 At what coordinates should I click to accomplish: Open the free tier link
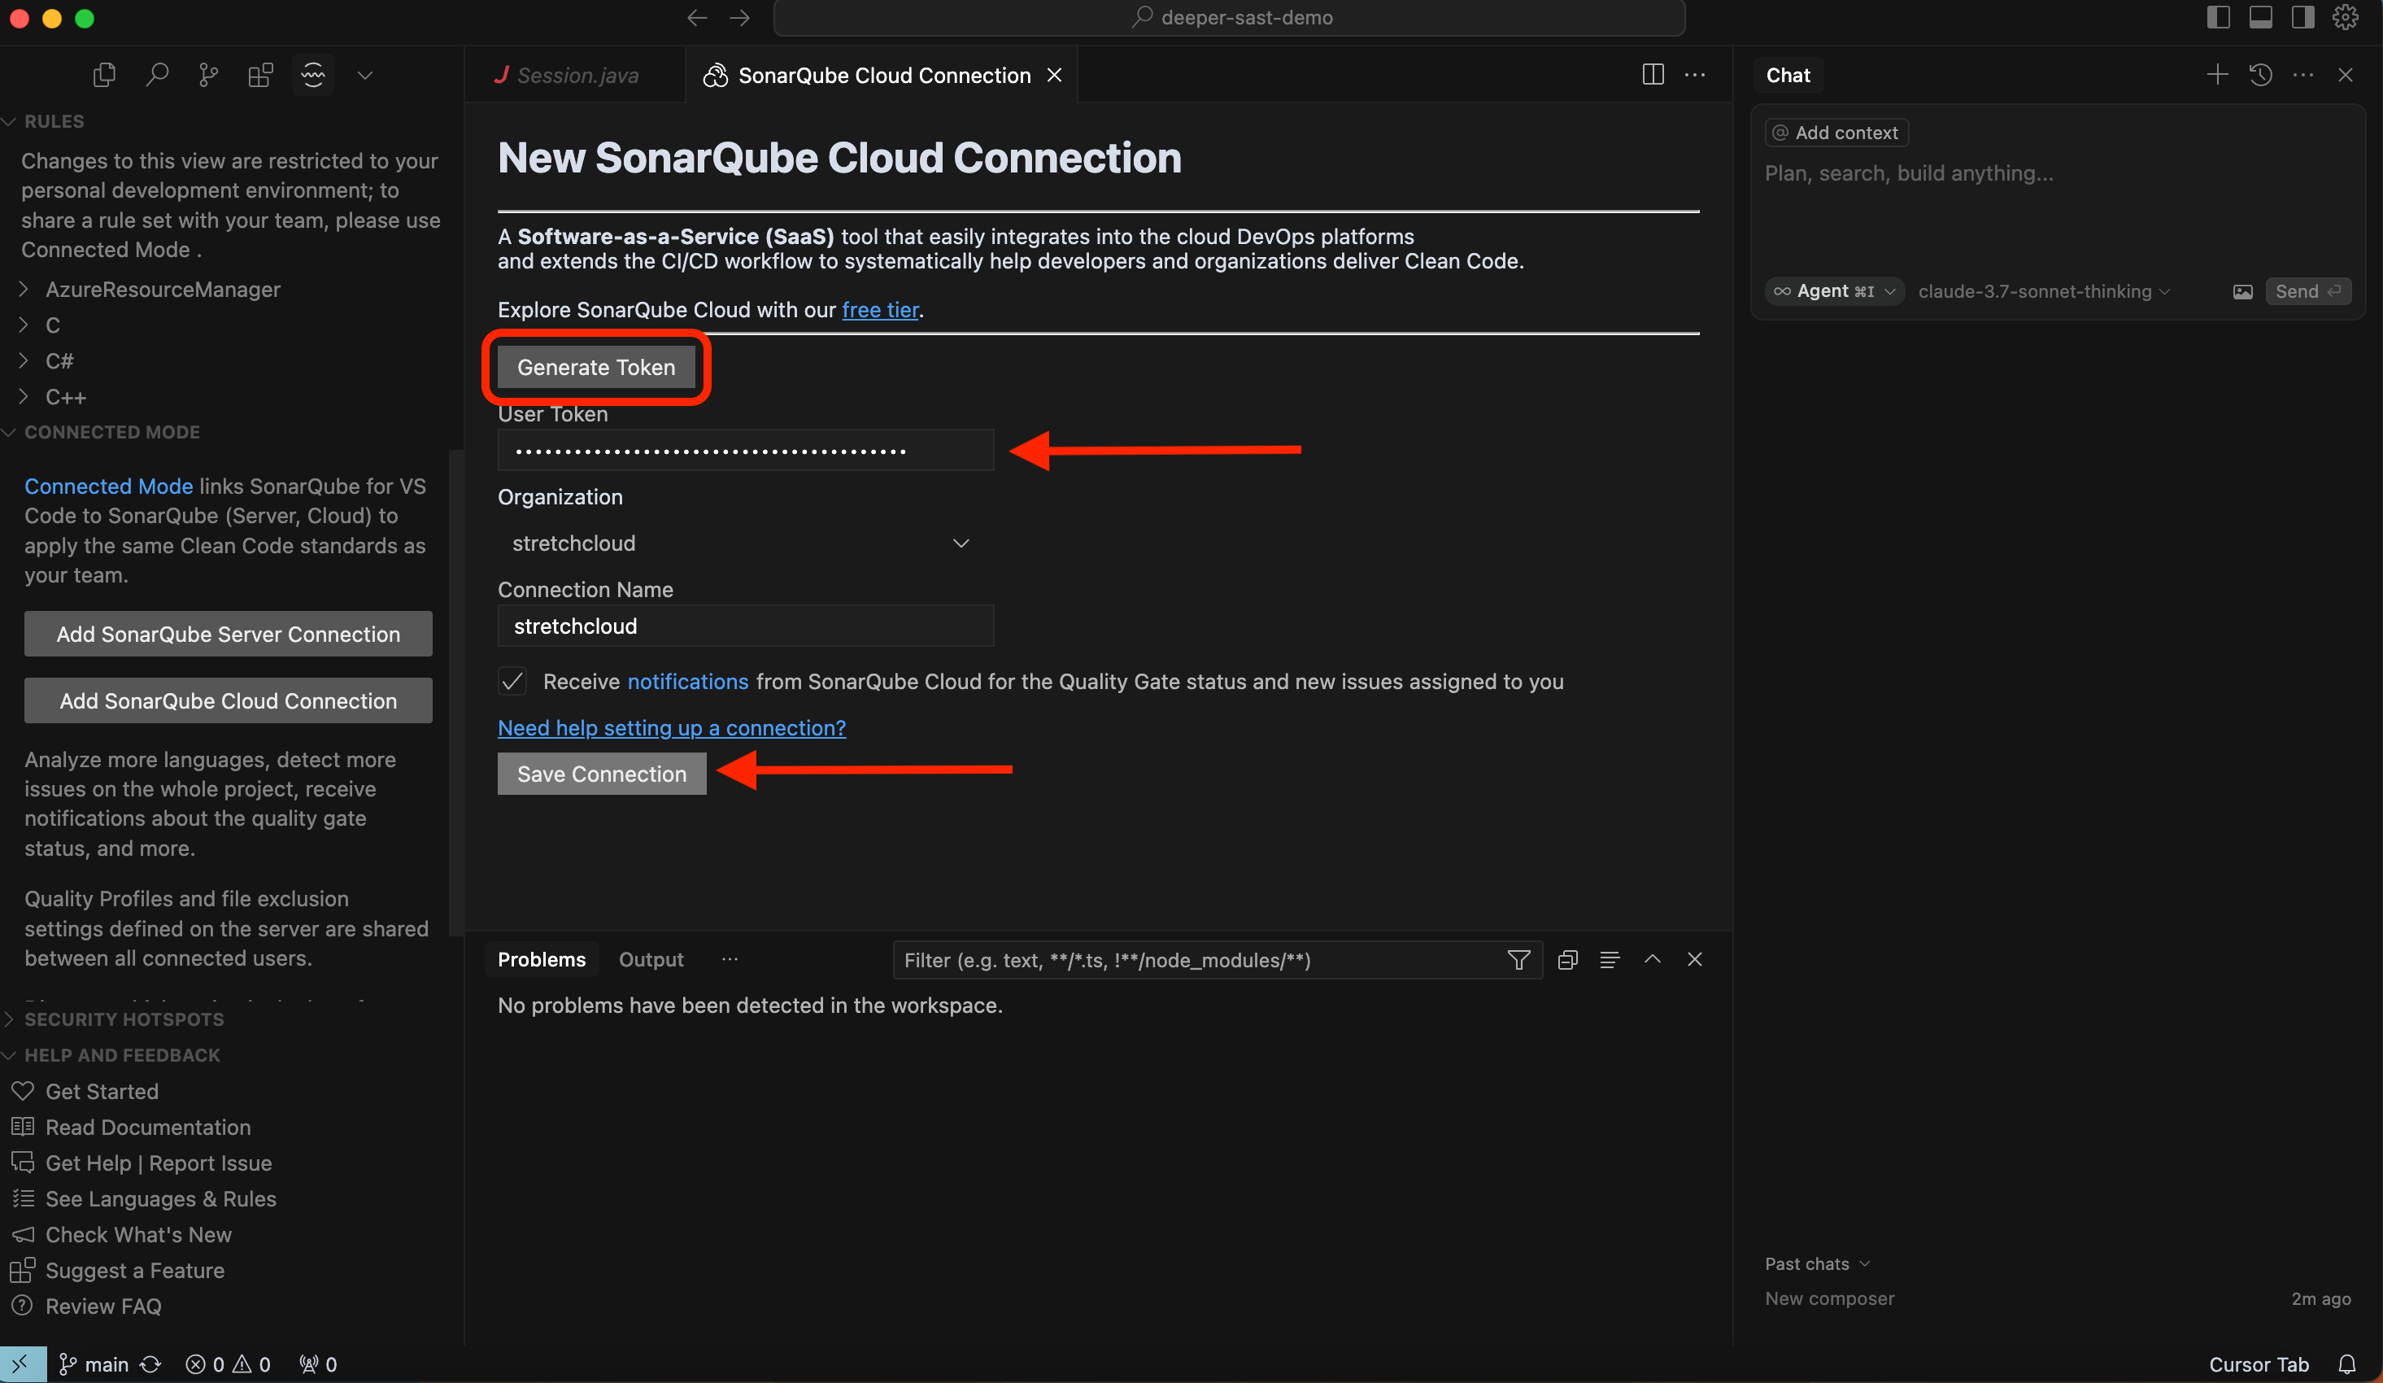coord(879,309)
